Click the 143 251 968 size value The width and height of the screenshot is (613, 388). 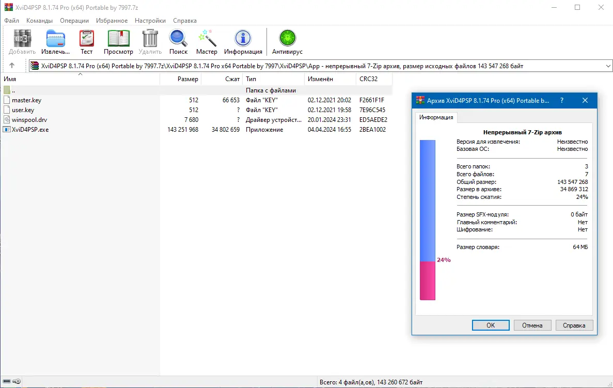tap(183, 130)
